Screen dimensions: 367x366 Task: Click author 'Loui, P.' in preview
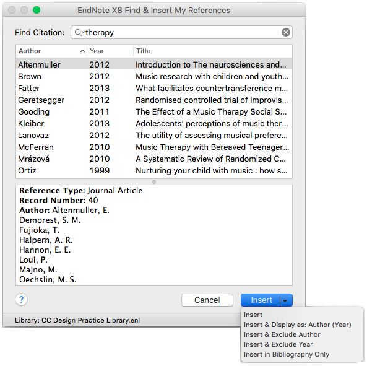click(x=33, y=260)
